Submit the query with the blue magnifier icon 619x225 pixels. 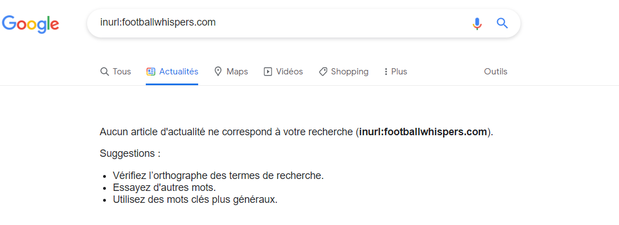(x=502, y=23)
